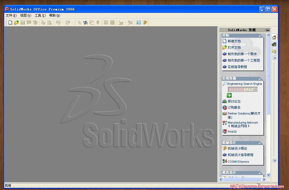The image size is (289, 190).
Task: Click the brick-pattern texture toolbar icon
Action: (112, 22)
